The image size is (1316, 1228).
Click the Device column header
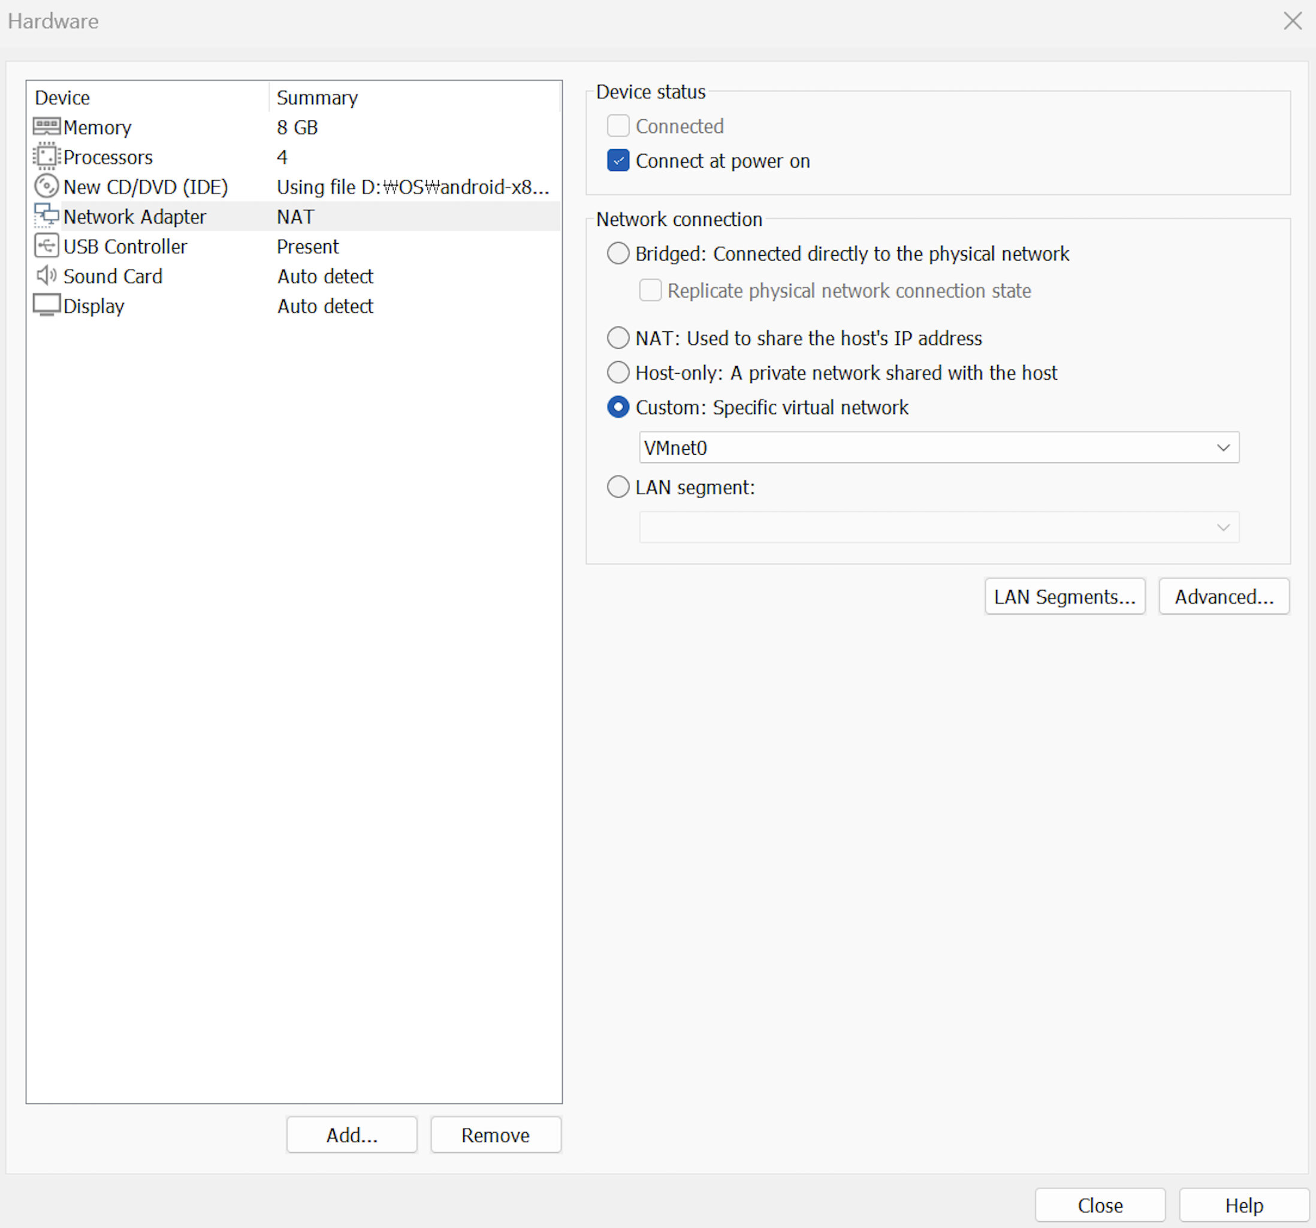tap(62, 98)
